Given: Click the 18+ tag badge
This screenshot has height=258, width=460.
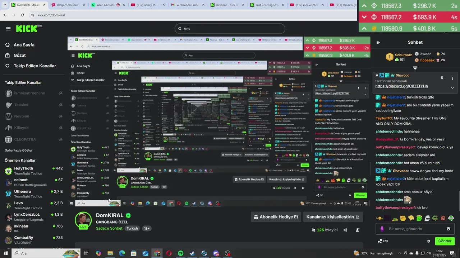Looking at the screenshot, I should tap(147, 228).
